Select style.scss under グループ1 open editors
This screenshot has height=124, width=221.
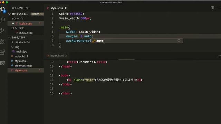[x=26, y=23]
